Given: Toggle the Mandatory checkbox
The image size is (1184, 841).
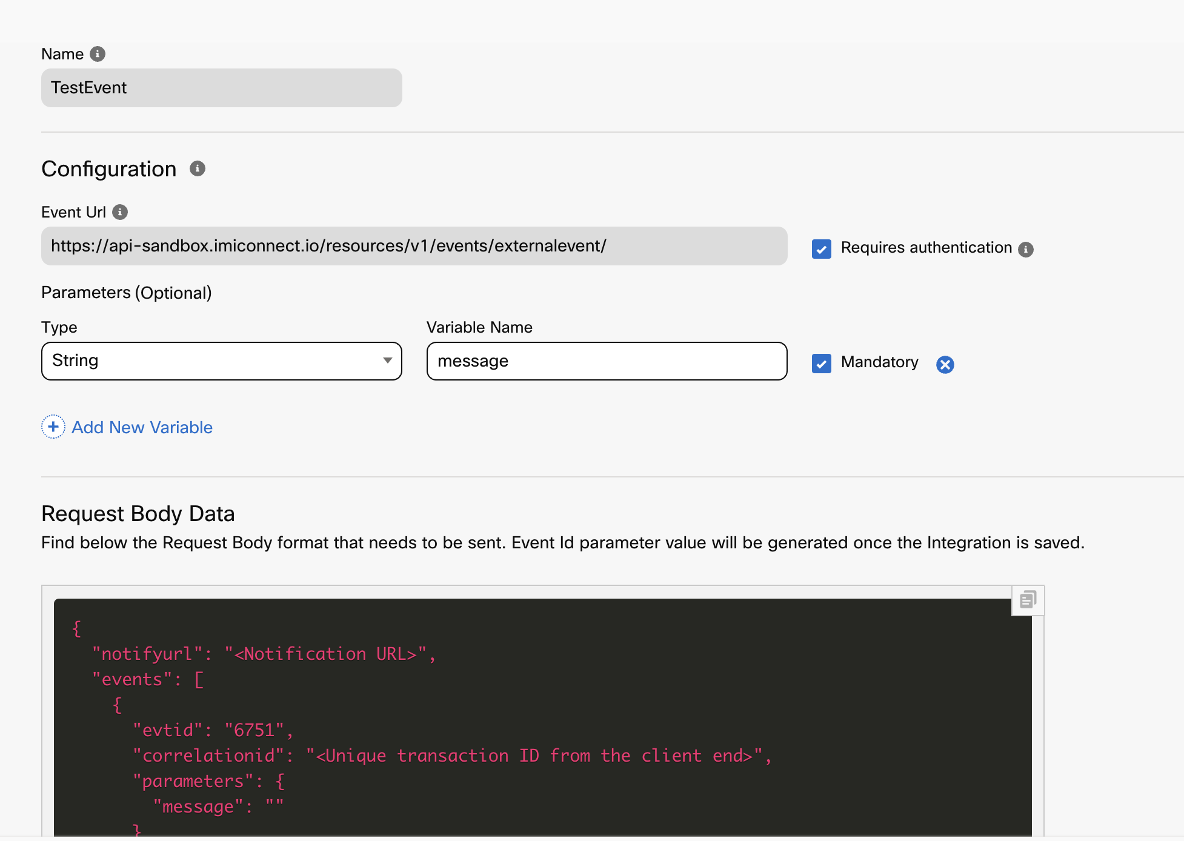Looking at the screenshot, I should 822,364.
